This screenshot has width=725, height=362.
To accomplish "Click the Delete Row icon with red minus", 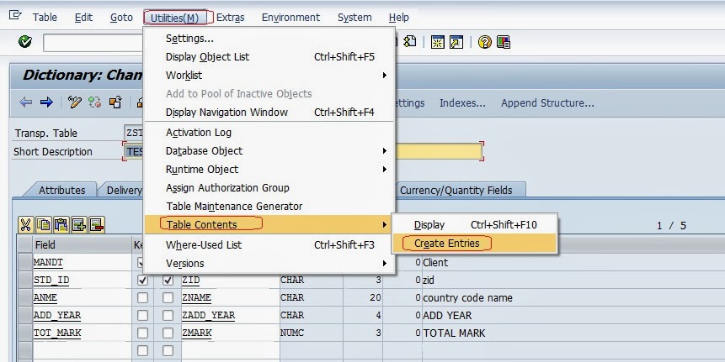I will click(97, 224).
